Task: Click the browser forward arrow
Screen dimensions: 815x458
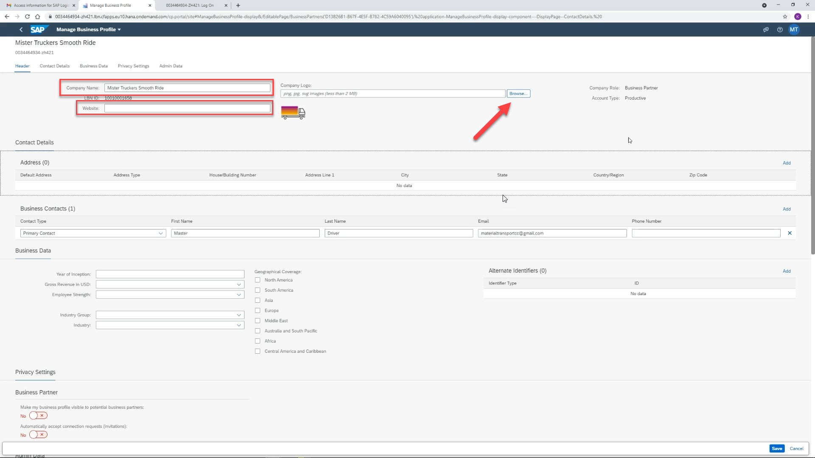Action: pos(17,17)
